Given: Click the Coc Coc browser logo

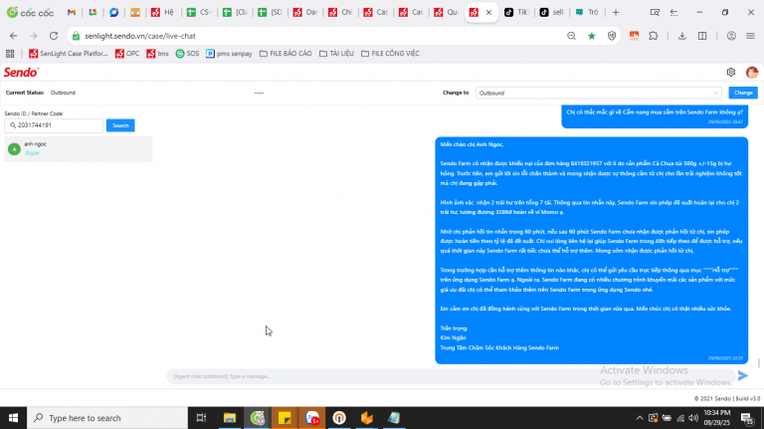Looking at the screenshot, I should tap(30, 12).
